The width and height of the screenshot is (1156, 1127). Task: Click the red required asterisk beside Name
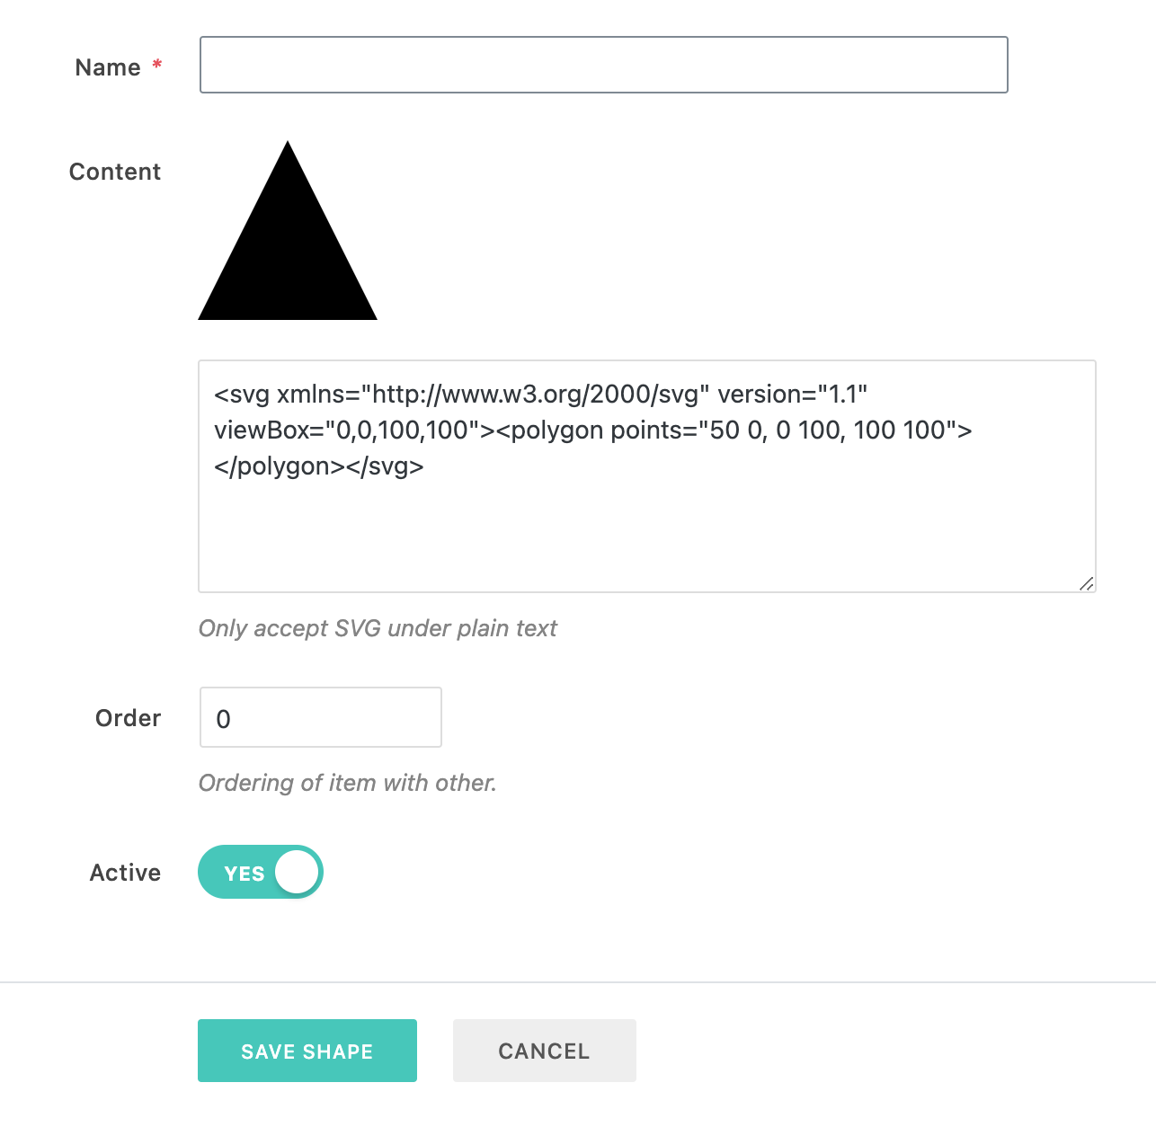[157, 65]
